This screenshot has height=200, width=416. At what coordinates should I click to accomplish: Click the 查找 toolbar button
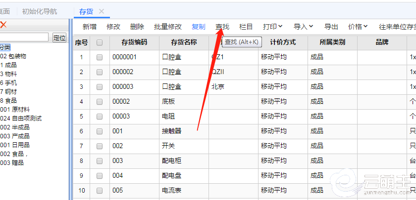click(222, 27)
